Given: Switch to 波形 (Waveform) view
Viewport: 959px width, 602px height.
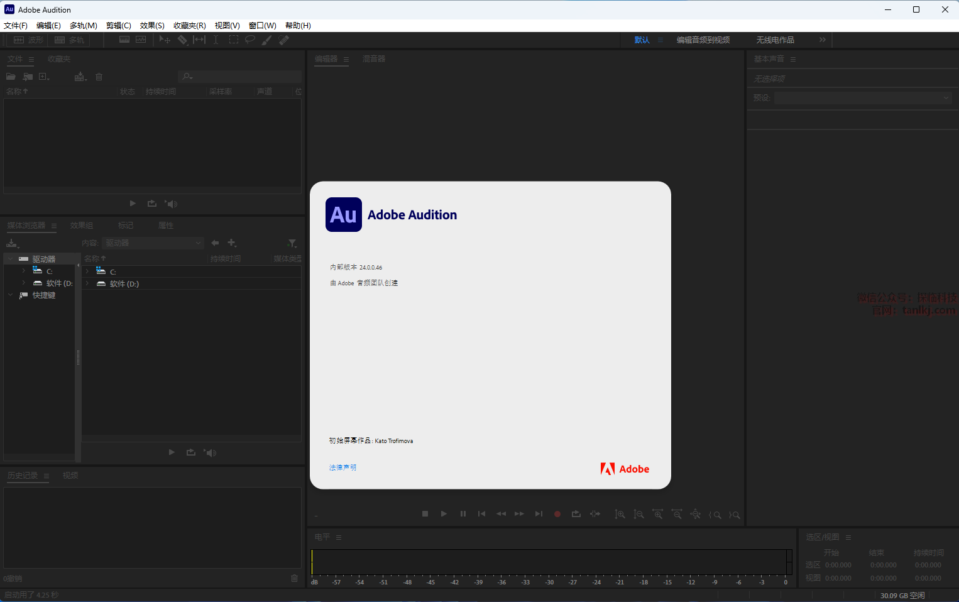Looking at the screenshot, I should tap(29, 40).
